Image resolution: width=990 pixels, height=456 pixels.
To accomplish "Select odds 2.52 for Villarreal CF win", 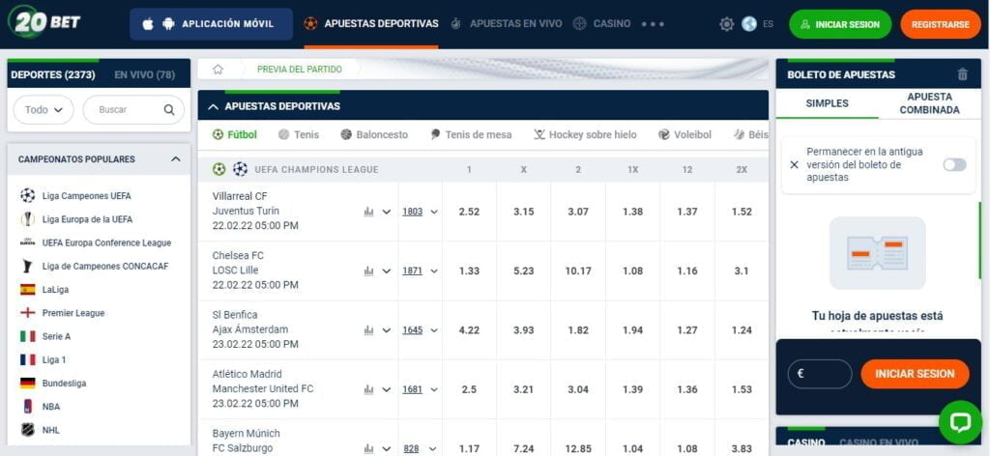I will [x=469, y=212].
